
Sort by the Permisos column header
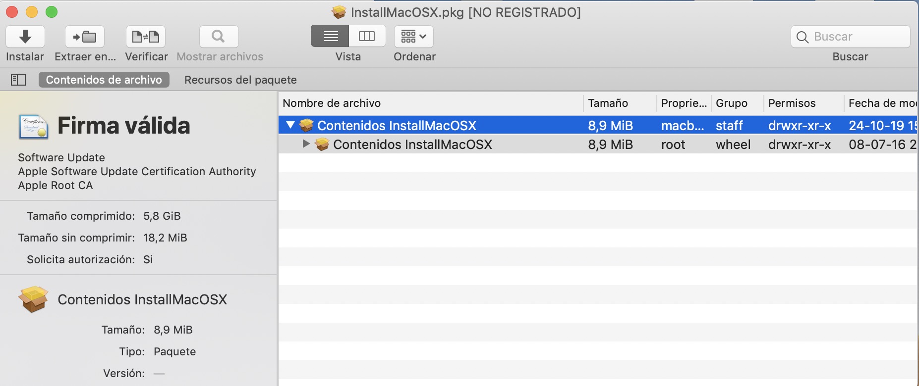click(x=804, y=103)
